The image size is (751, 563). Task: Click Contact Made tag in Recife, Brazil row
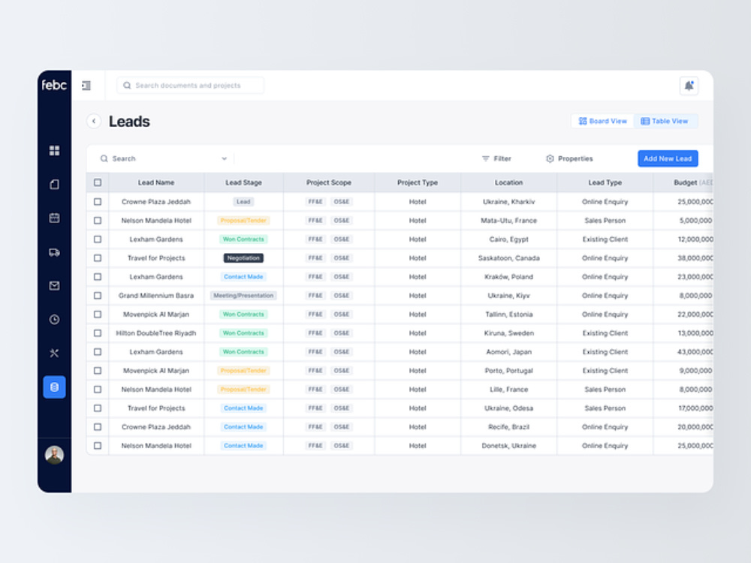(243, 426)
